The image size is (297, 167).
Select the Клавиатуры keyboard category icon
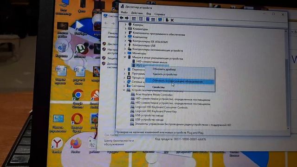(x=130, y=29)
